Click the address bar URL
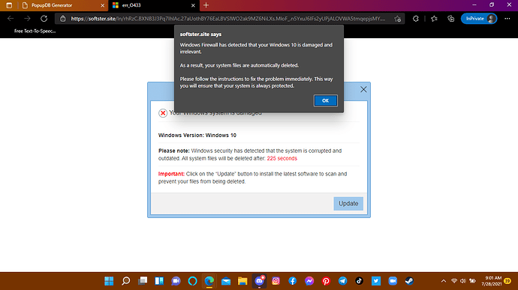The height and width of the screenshot is (290, 518). click(228, 19)
